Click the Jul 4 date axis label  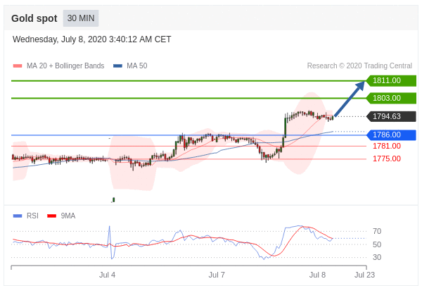pos(107,275)
